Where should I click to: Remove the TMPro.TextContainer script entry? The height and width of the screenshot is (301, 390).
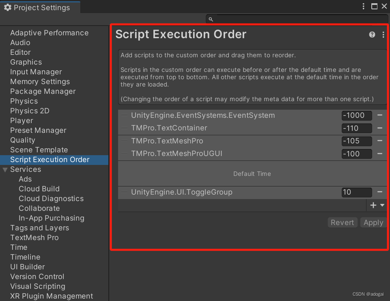[x=380, y=128]
